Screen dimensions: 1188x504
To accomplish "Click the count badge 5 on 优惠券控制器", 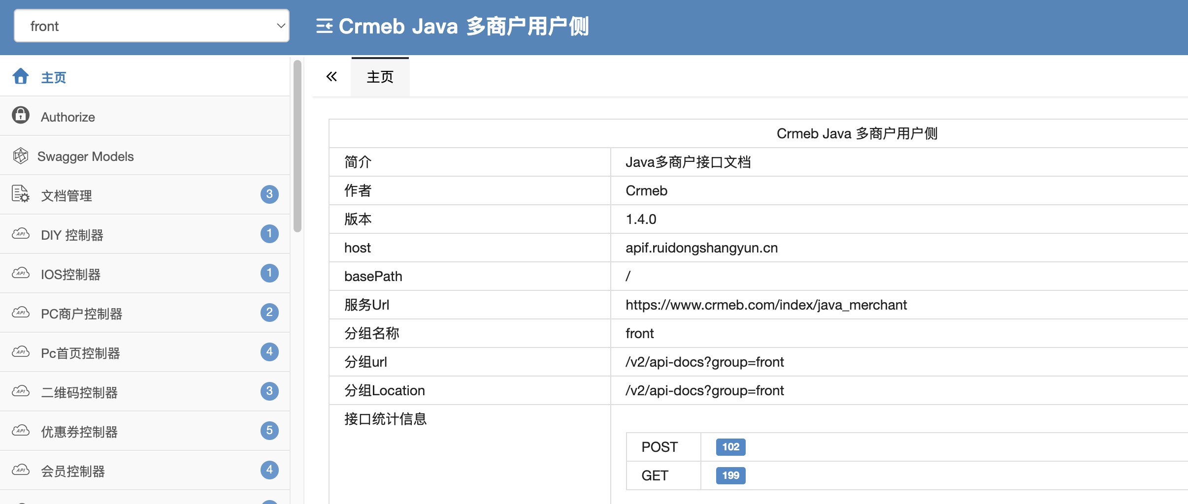I will coord(269,430).
